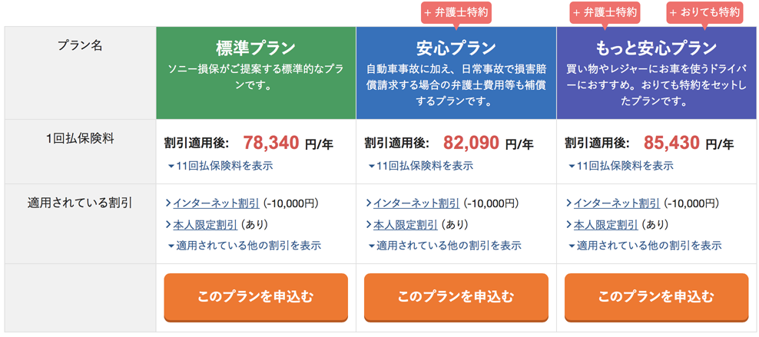Click the おりても特約 badge
Screen dimensions: 759x337
click(704, 13)
